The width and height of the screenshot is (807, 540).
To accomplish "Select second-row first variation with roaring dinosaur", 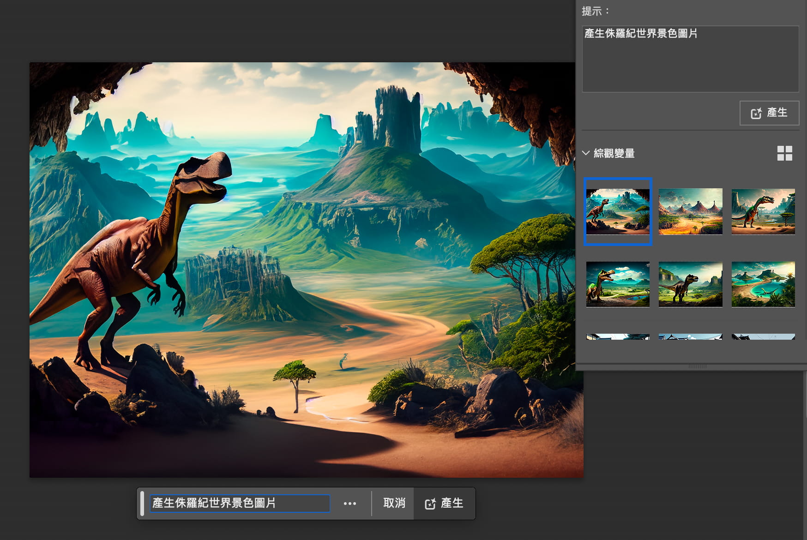I will 618,284.
